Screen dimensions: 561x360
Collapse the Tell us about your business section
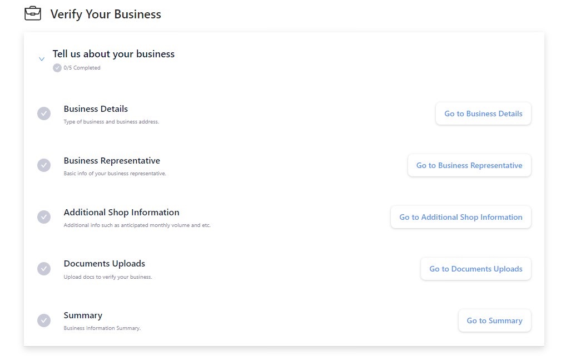tap(42, 59)
